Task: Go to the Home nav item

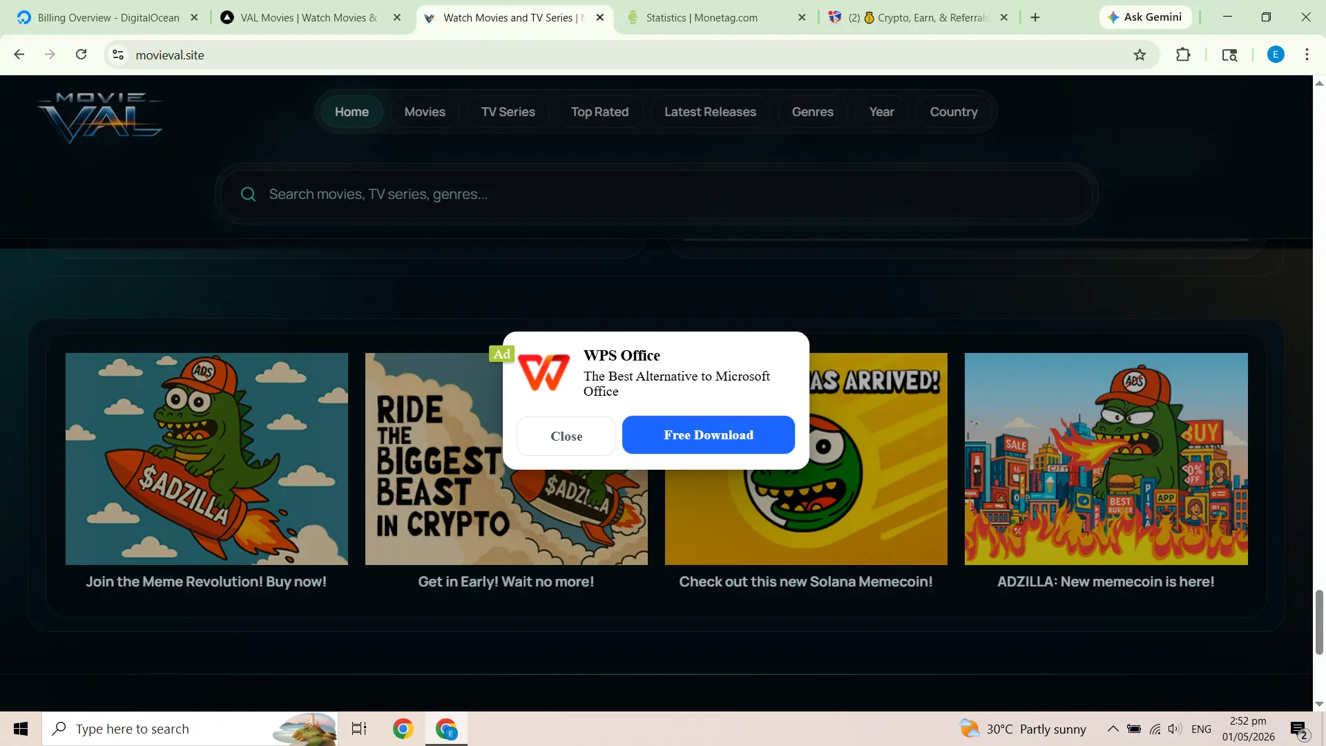Action: pyautogui.click(x=352, y=112)
